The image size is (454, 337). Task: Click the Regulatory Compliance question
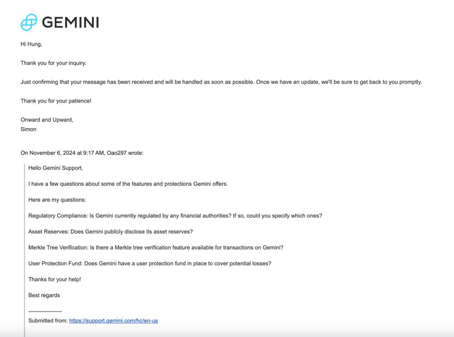click(175, 216)
